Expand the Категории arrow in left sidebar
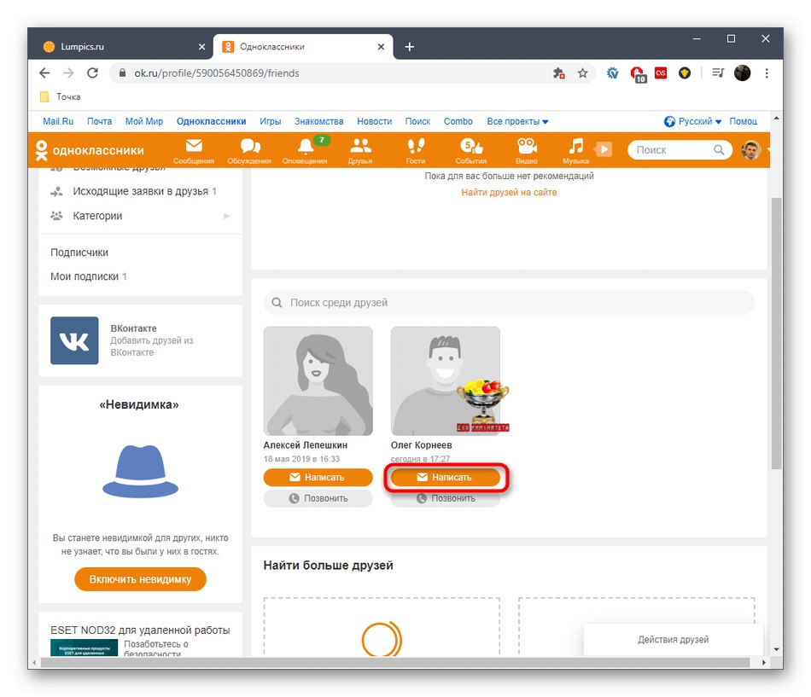811x697 pixels. (x=226, y=216)
